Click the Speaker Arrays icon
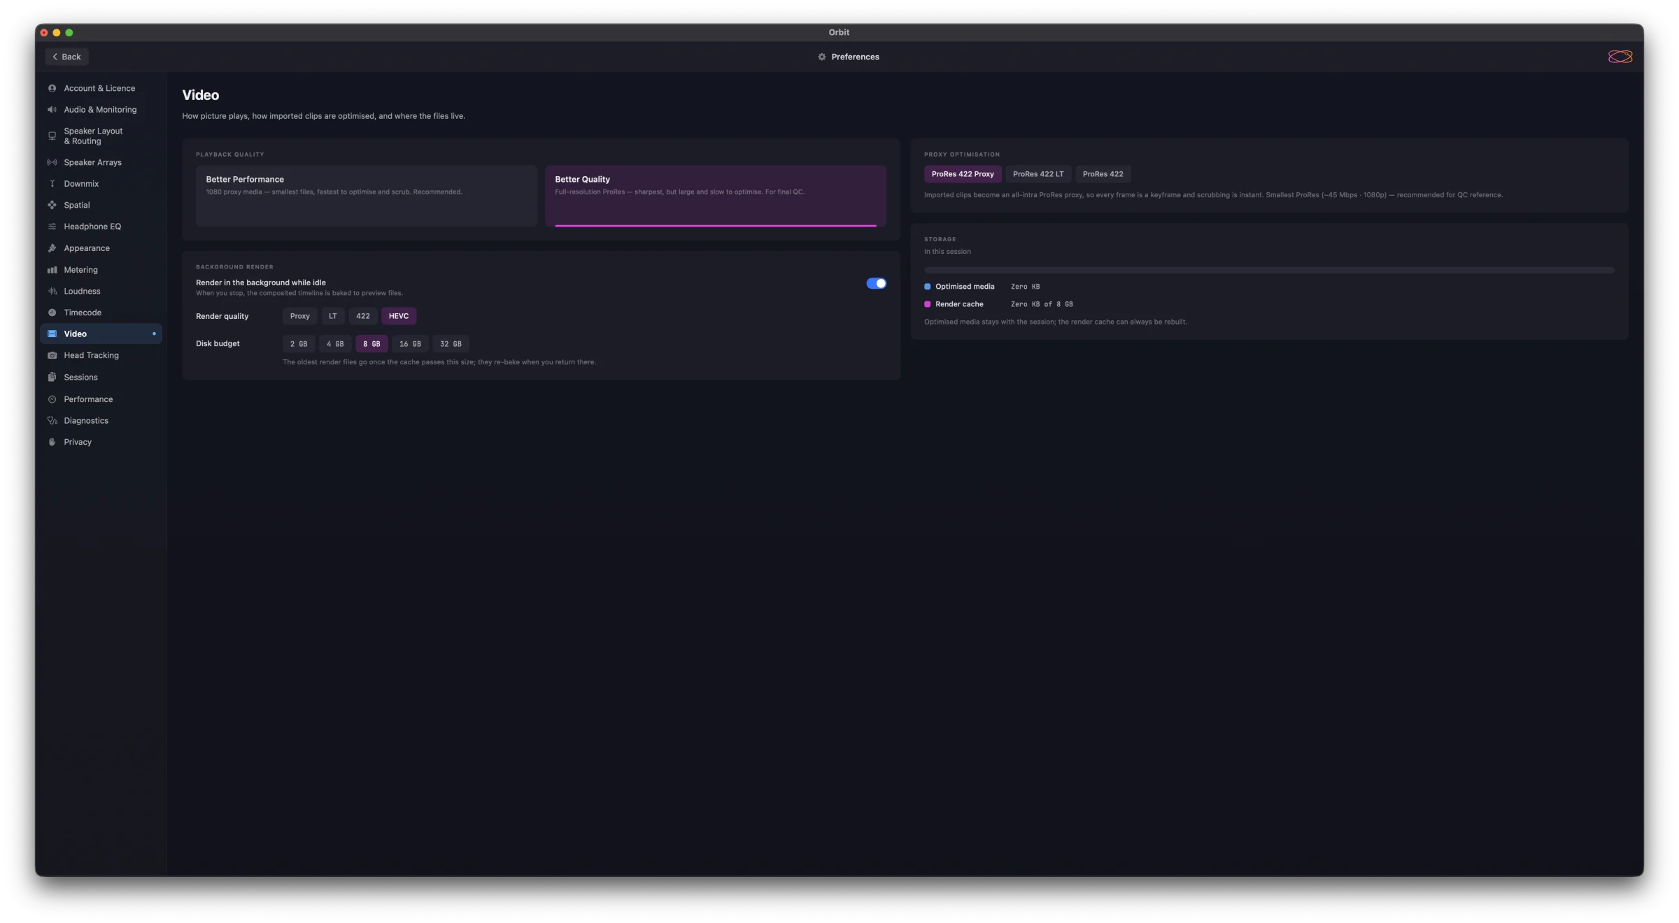1679x923 pixels. tap(52, 162)
